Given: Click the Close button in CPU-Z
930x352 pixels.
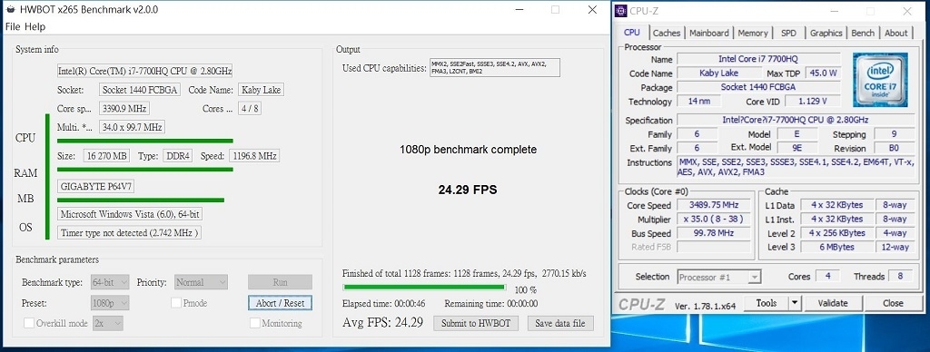Looking at the screenshot, I should (893, 303).
